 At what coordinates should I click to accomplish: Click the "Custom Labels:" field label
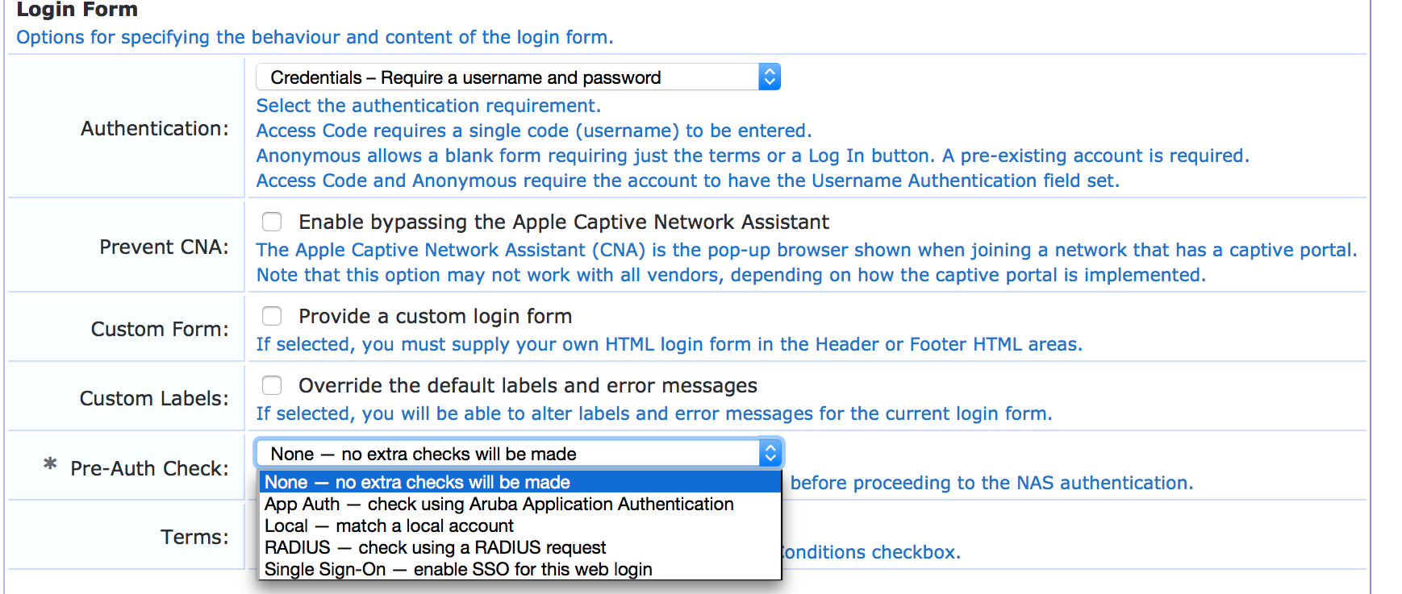click(x=153, y=398)
